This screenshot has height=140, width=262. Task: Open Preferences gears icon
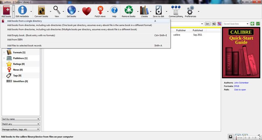point(190,10)
